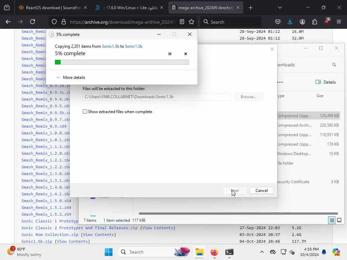Click the extraction folder path field
The width and height of the screenshot is (347, 260).
[157, 97]
